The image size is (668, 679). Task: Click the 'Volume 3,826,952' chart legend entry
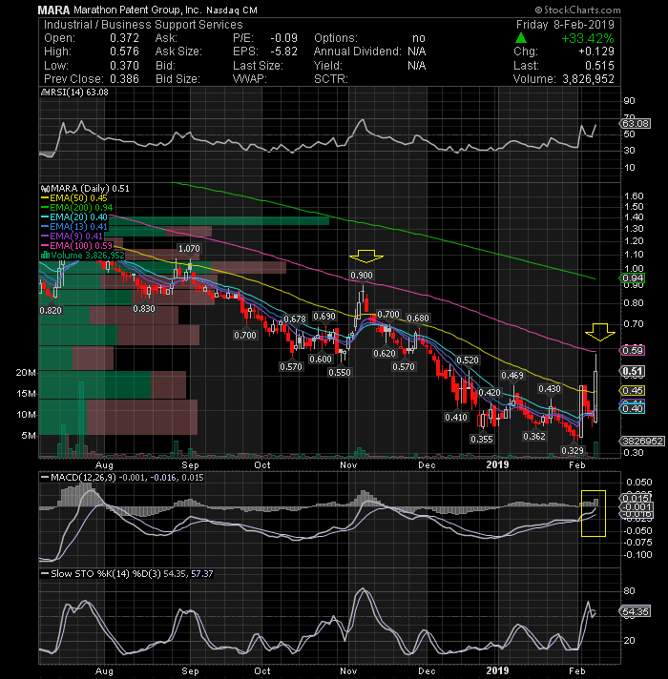pyautogui.click(x=82, y=255)
